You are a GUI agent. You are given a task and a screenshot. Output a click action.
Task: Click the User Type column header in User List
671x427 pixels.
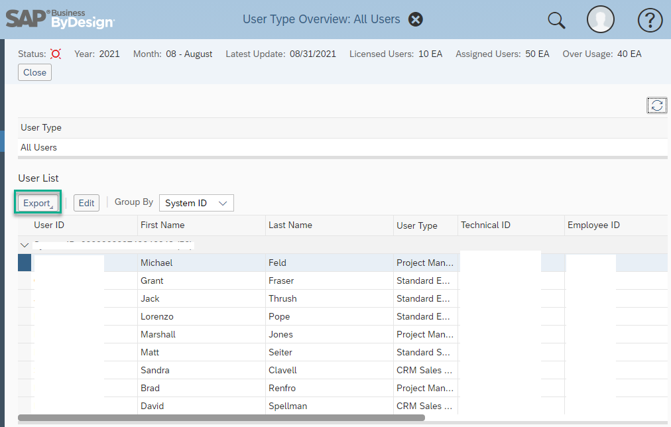pyautogui.click(x=417, y=225)
